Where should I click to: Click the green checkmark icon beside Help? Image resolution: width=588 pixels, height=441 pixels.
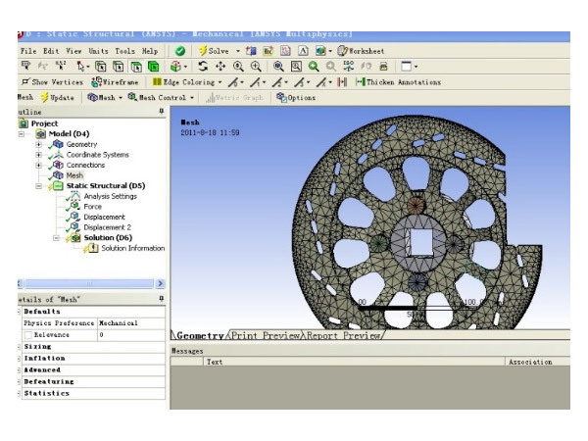(x=180, y=51)
